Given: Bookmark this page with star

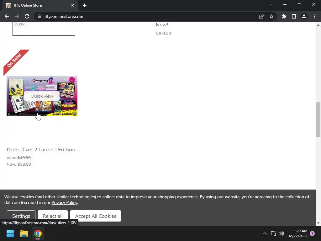Looking at the screenshot, I should pos(271,16).
